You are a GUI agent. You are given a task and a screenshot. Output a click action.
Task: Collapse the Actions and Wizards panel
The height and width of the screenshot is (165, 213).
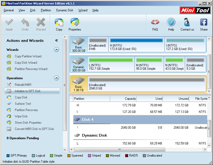tap(56, 41)
